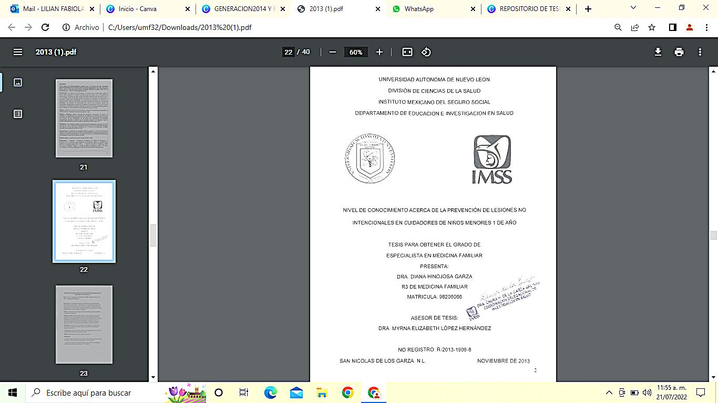The image size is (718, 403).
Task: Edit the page number field 22
Action: (288, 52)
